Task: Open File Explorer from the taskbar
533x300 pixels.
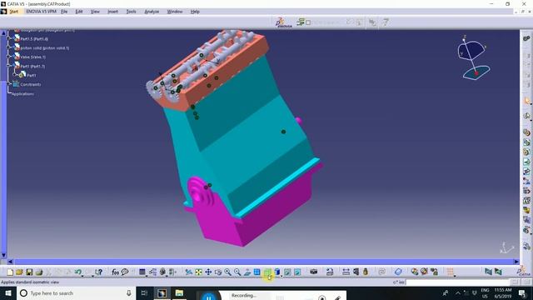Action: click(x=180, y=293)
